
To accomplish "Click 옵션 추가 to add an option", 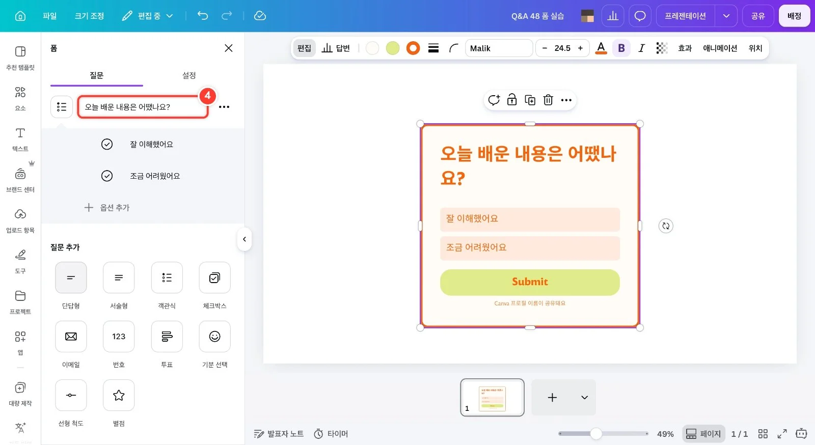I will click(107, 207).
